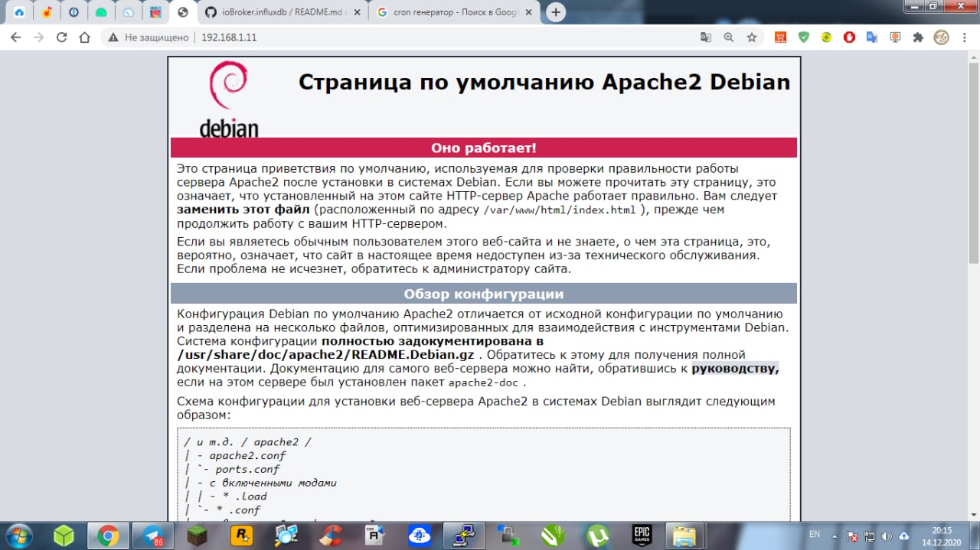Click the 'Оно работает!' red header
This screenshot has width=980, height=550.
484,148
